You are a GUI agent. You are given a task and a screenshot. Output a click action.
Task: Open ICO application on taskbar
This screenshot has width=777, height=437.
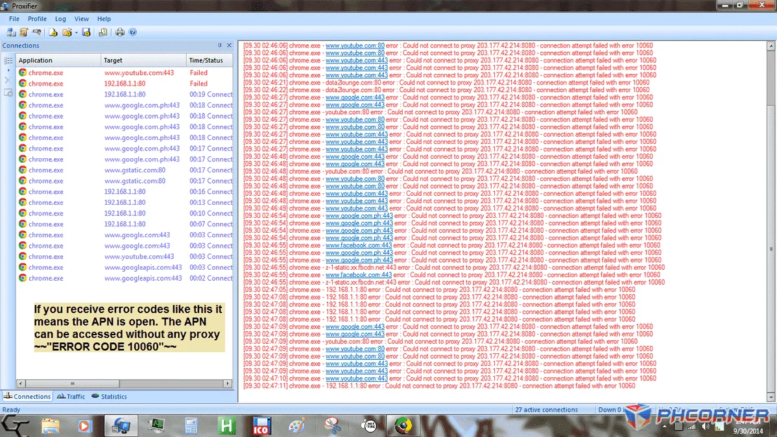[x=261, y=426]
